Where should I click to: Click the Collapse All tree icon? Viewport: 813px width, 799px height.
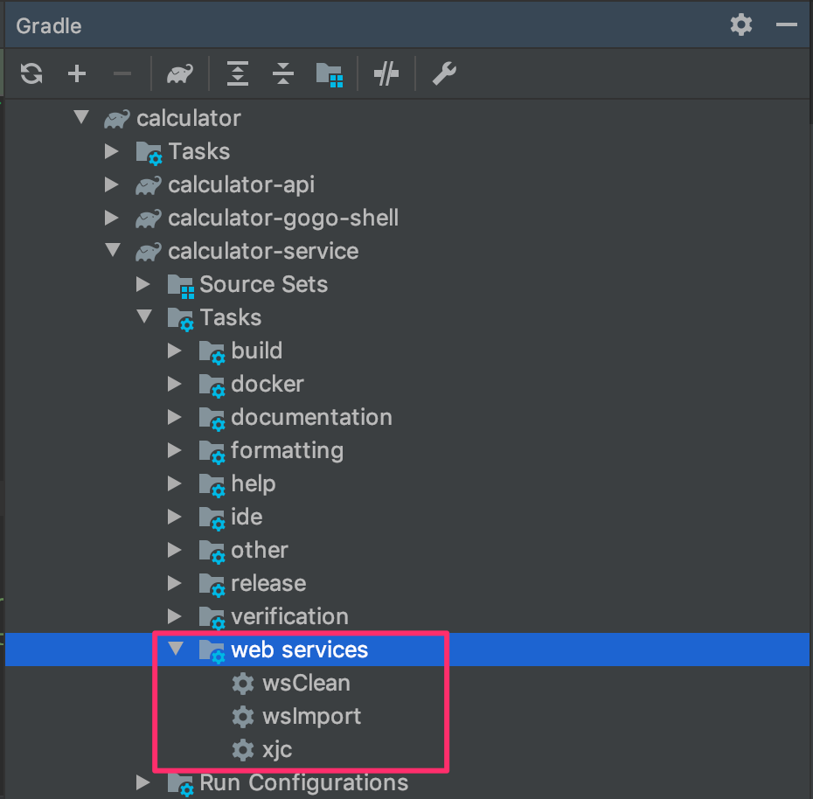click(283, 73)
